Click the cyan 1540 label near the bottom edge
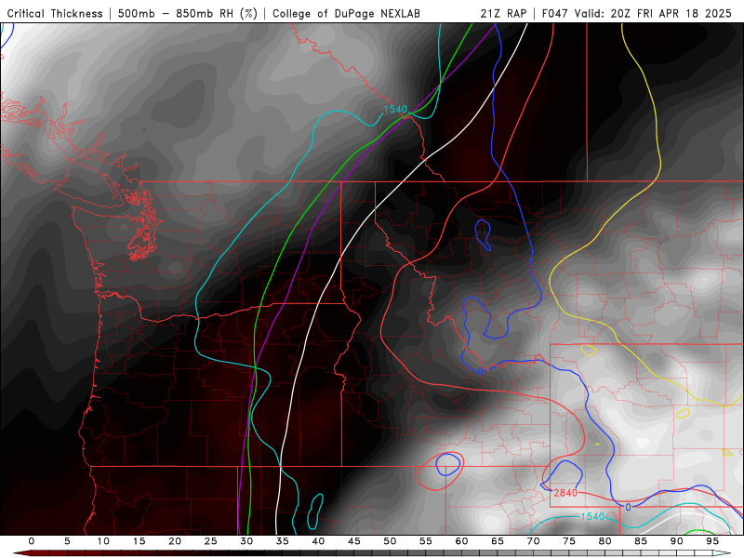Viewport: 744px width, 558px height. coord(592,516)
